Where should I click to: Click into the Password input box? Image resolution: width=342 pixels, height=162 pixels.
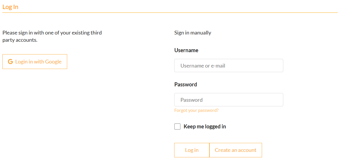(229, 100)
